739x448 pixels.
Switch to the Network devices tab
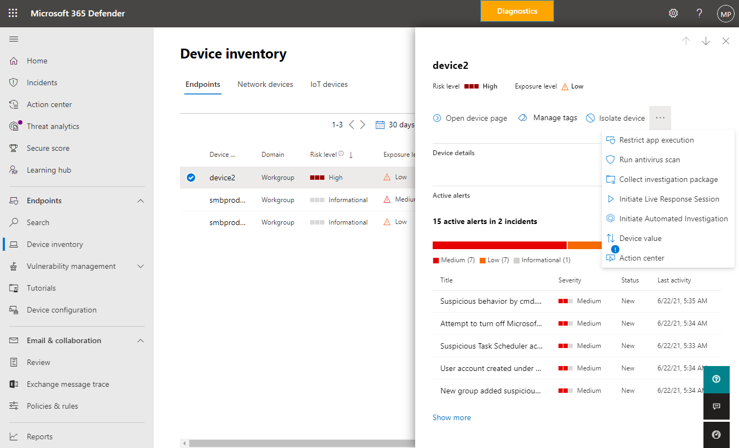pyautogui.click(x=265, y=84)
